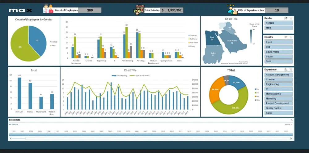
Task: Clear the Gender slicer filter
Action: (x=291, y=18)
